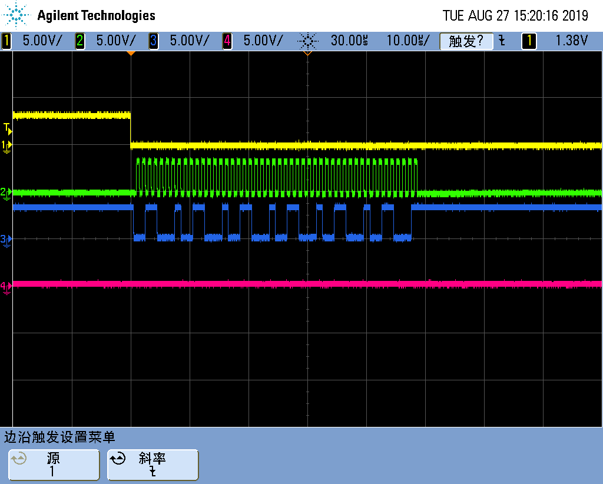This screenshot has width=603, height=484.
Task: Select the green Channel 2 icon in status bar
Action: pyautogui.click(x=80, y=41)
